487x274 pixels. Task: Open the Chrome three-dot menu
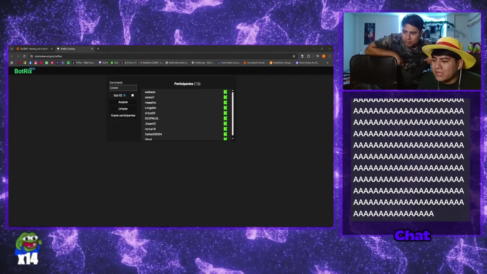(330, 56)
